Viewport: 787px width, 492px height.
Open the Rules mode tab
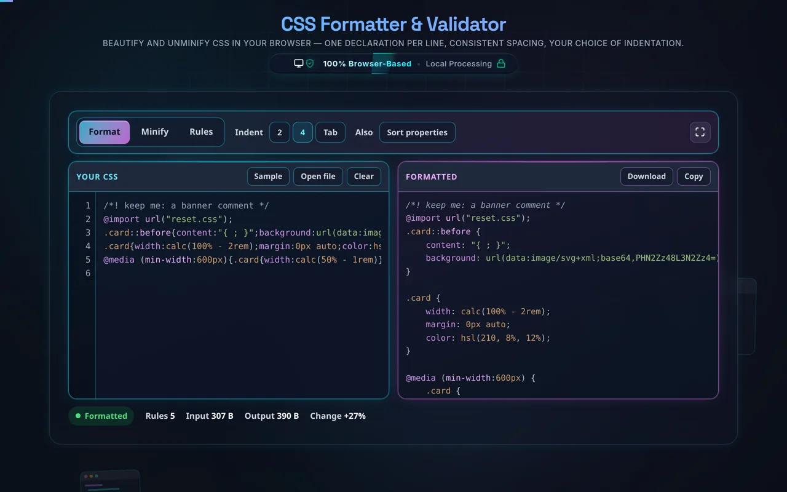pyautogui.click(x=201, y=132)
